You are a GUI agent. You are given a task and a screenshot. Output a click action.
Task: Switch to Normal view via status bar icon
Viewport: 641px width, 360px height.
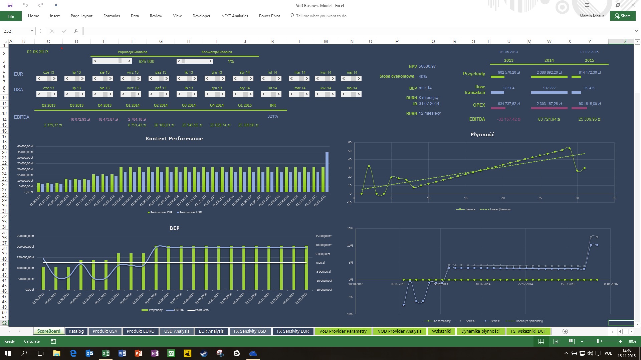(541, 341)
